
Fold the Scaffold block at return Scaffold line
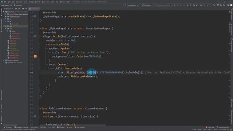[39, 44]
